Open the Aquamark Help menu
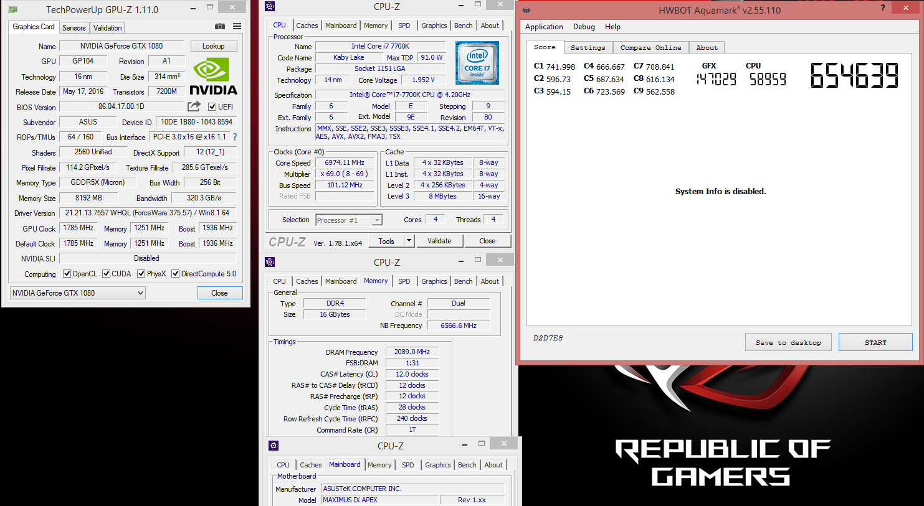Image resolution: width=924 pixels, height=506 pixels. click(612, 27)
